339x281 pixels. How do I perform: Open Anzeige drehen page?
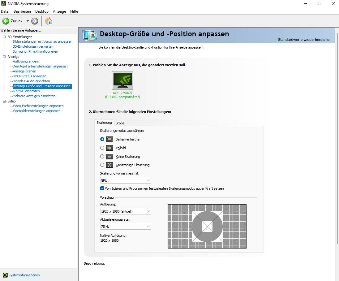click(24, 71)
